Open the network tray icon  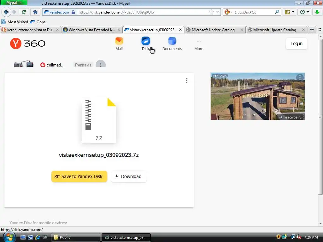click(292, 237)
